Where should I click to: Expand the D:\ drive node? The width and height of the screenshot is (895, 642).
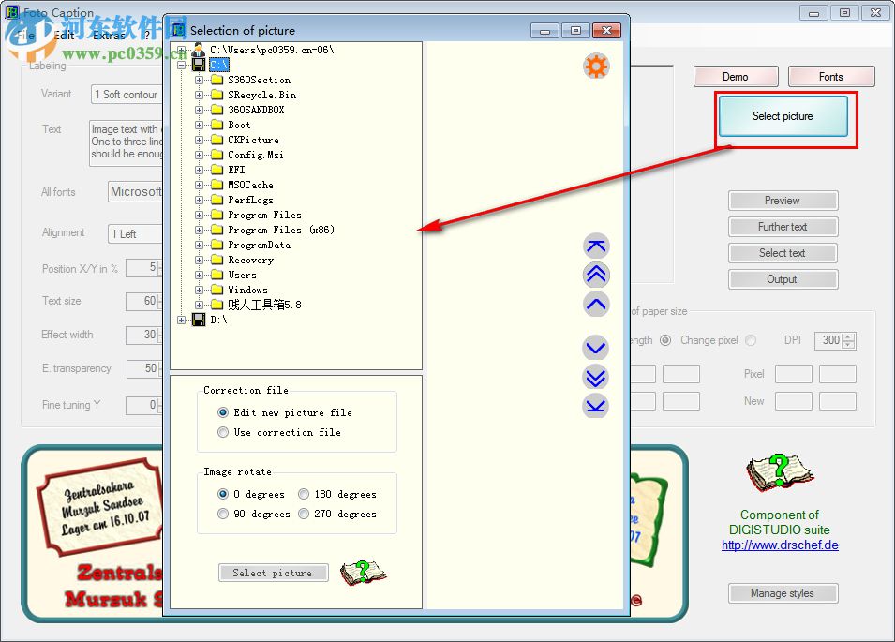[181, 321]
